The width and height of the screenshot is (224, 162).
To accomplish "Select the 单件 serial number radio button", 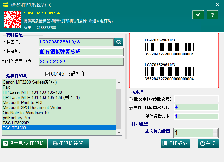I will [x=130, y=107].
